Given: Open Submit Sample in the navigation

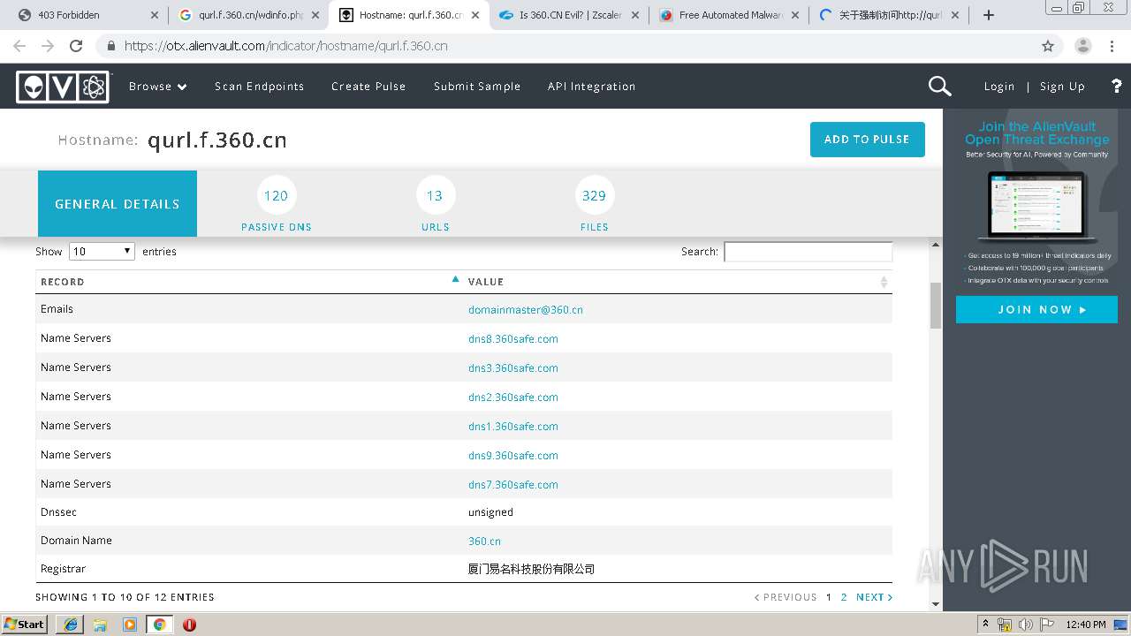Looking at the screenshot, I should (477, 87).
